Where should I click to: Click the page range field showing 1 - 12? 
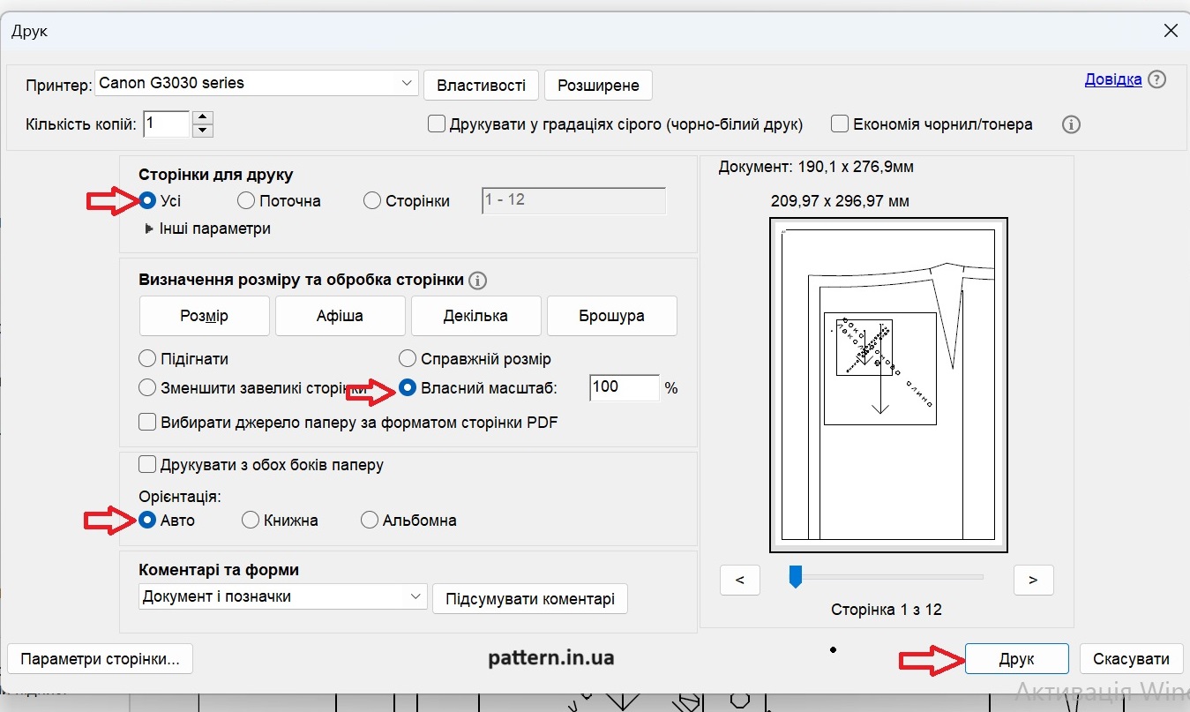pos(573,200)
